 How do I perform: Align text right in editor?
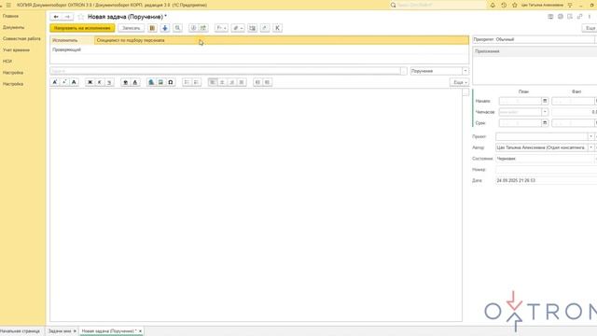pos(232,82)
